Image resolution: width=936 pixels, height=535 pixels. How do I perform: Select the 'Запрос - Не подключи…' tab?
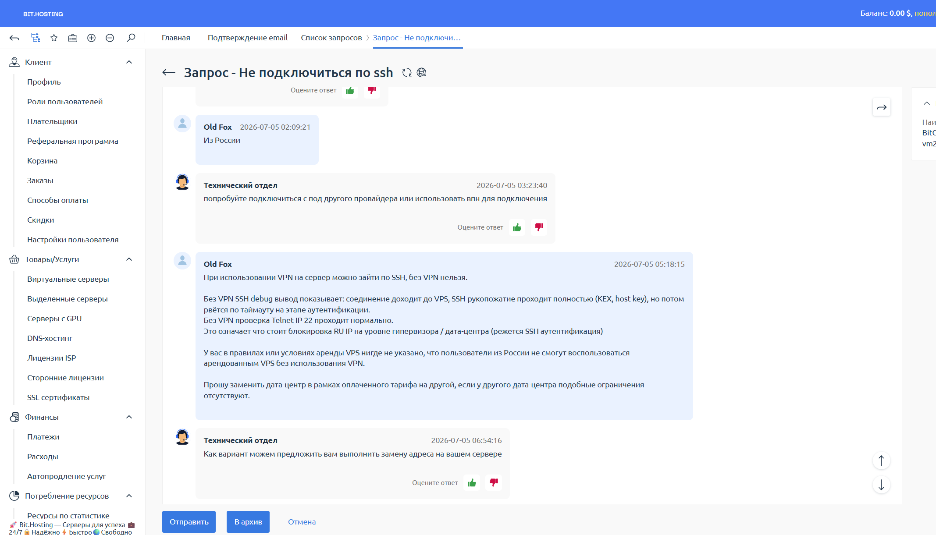click(417, 38)
